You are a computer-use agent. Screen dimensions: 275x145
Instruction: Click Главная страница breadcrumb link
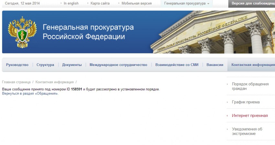[x=16, y=82]
